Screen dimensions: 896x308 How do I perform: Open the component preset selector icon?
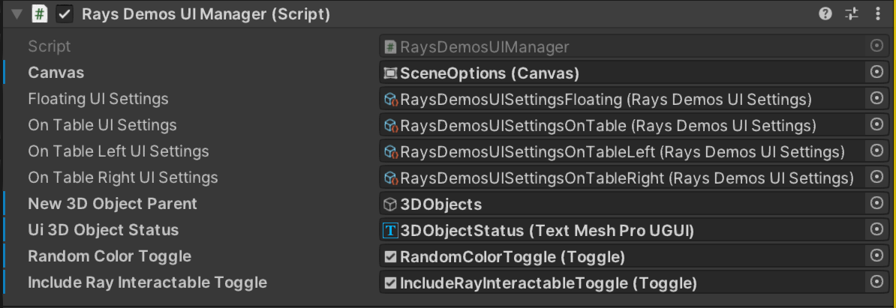pos(852,14)
